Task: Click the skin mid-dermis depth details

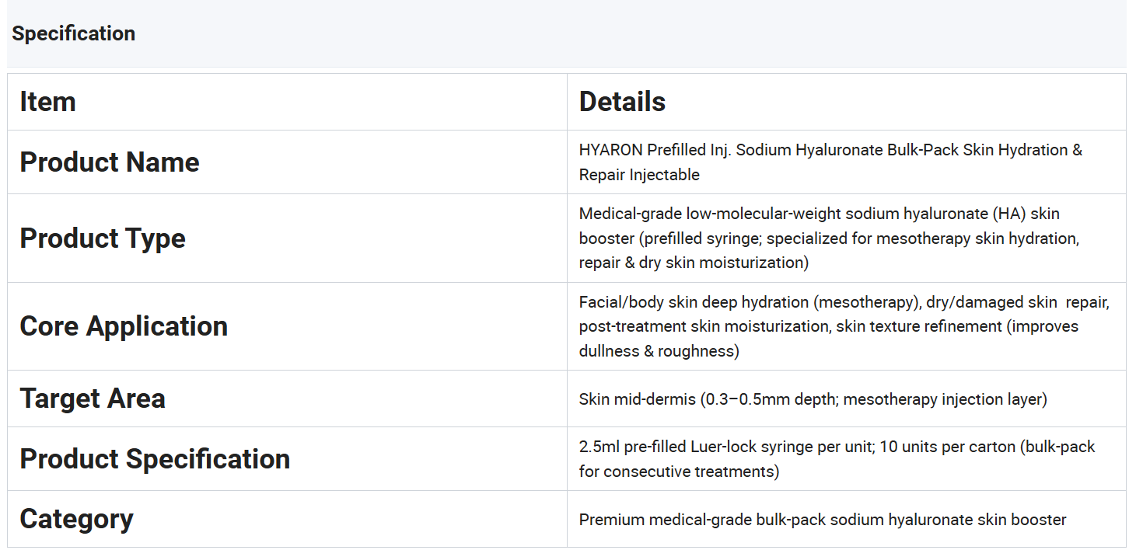Action: tap(813, 399)
